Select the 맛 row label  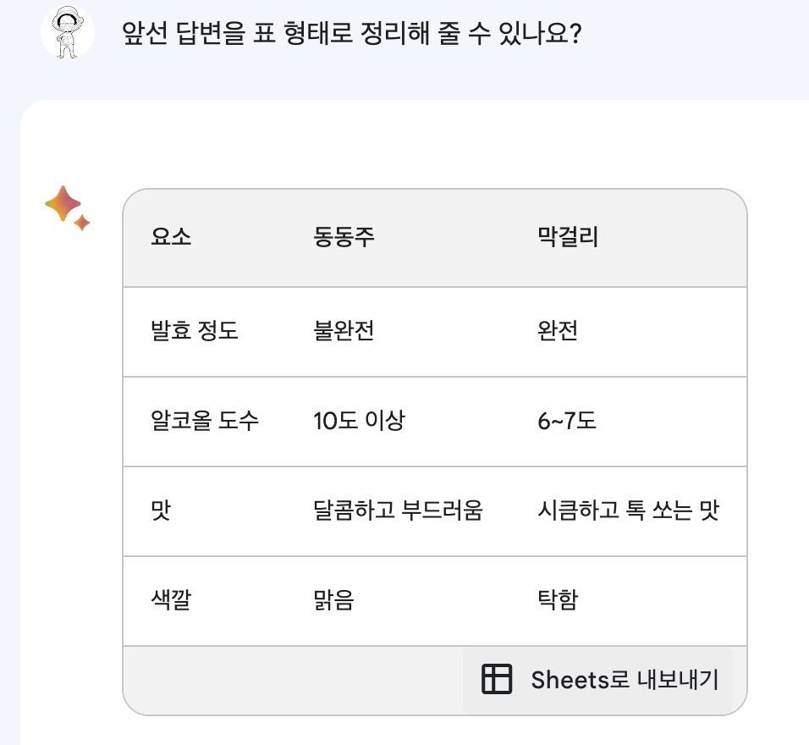click(161, 510)
